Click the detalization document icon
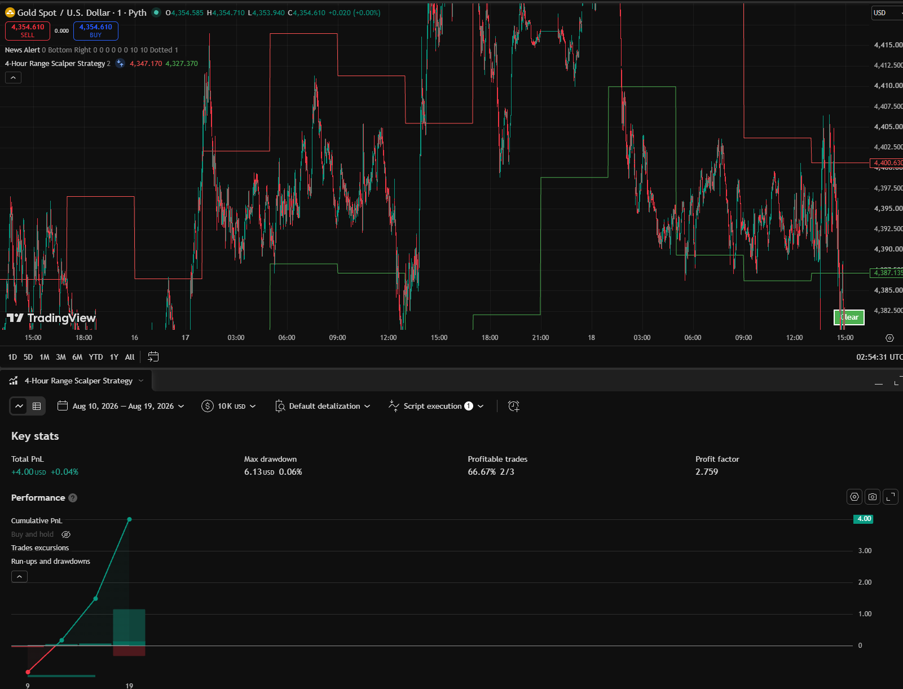903x689 pixels. [280, 406]
